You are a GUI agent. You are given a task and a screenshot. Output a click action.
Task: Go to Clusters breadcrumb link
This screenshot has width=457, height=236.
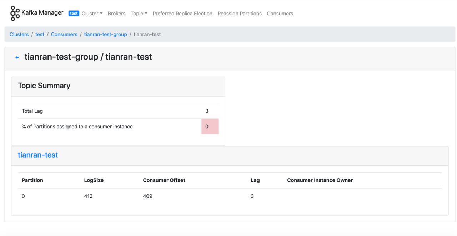19,34
